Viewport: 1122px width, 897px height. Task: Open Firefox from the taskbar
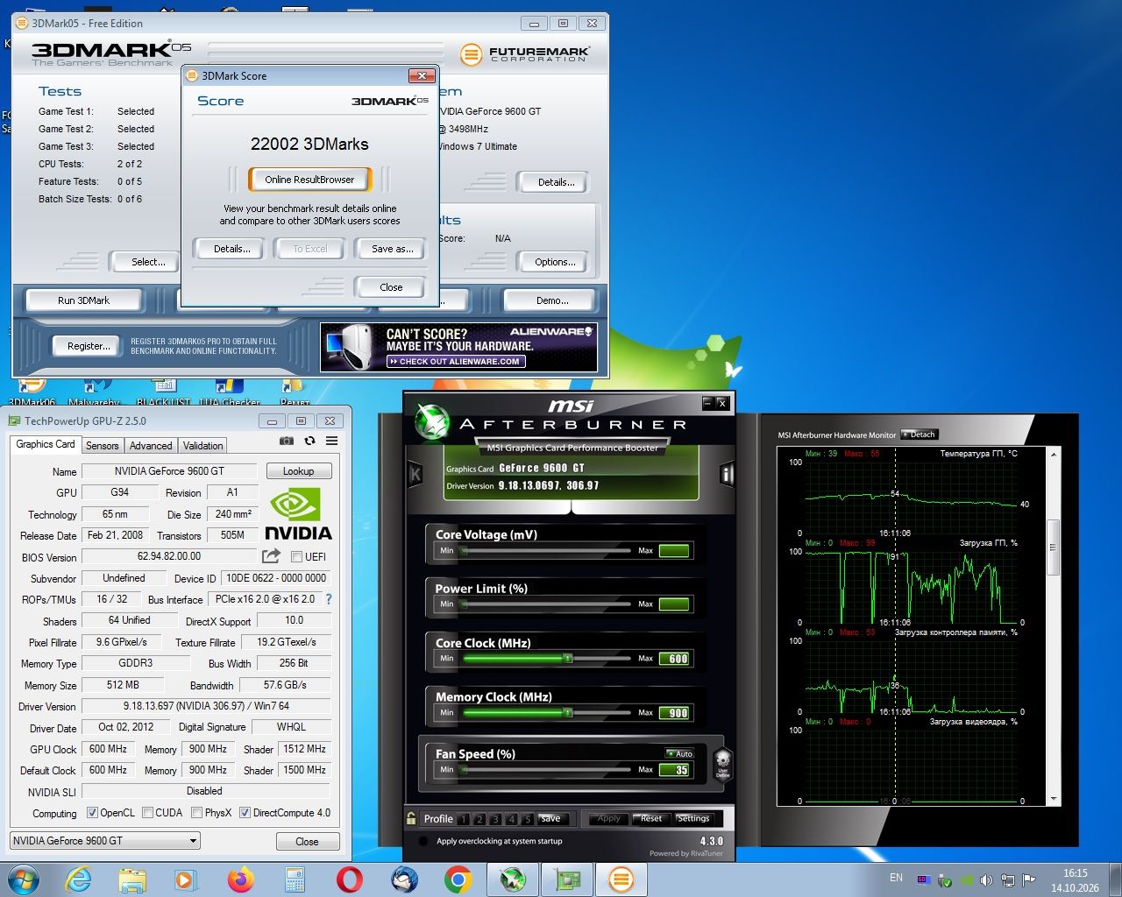pyautogui.click(x=240, y=879)
